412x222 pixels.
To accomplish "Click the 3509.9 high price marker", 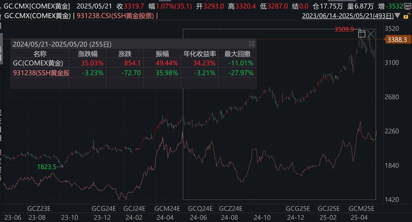I will pos(344,29).
